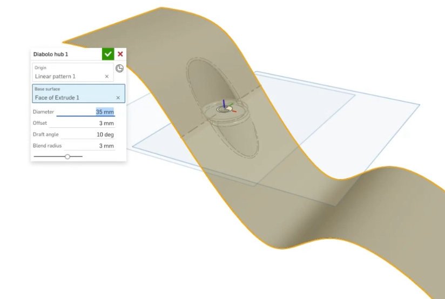445x299 pixels.
Task: Remove Face of Extrude 1 from Base surface
Action: 118,98
